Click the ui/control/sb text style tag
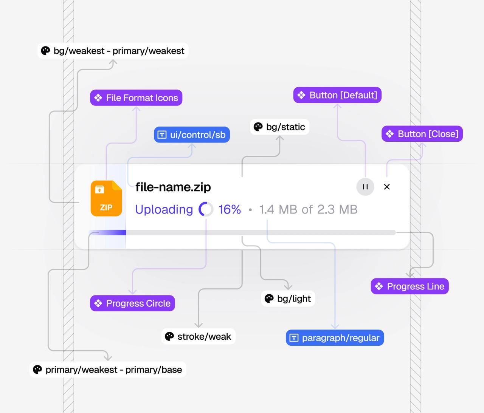This screenshot has height=413, width=484. [x=192, y=135]
